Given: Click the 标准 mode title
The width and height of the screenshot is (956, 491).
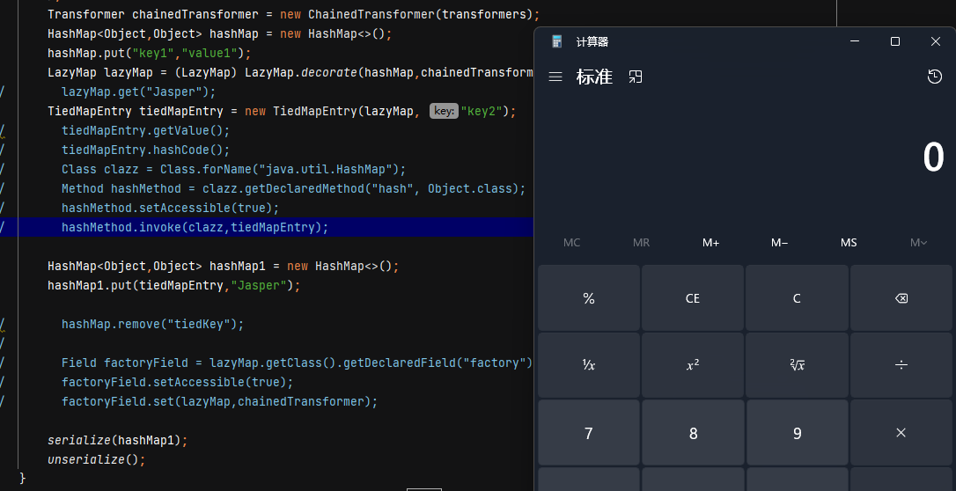Looking at the screenshot, I should pyautogui.click(x=594, y=77).
